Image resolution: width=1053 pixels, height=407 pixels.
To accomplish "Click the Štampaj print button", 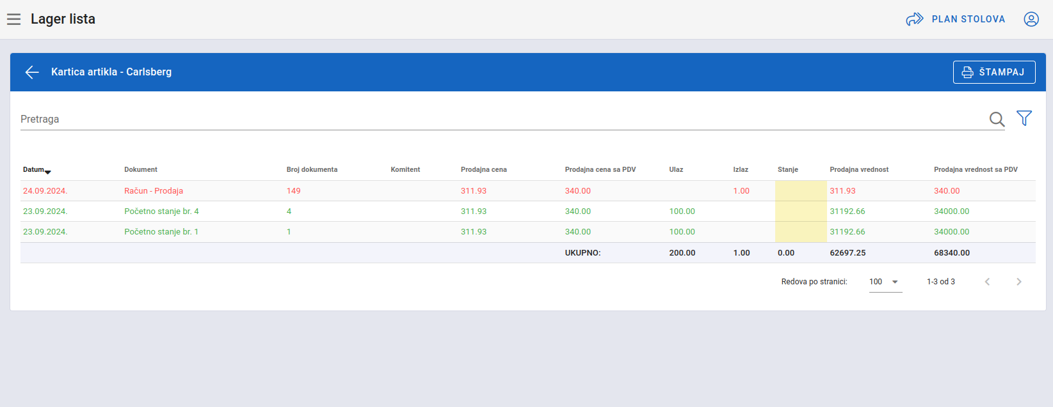I will 994,72.
